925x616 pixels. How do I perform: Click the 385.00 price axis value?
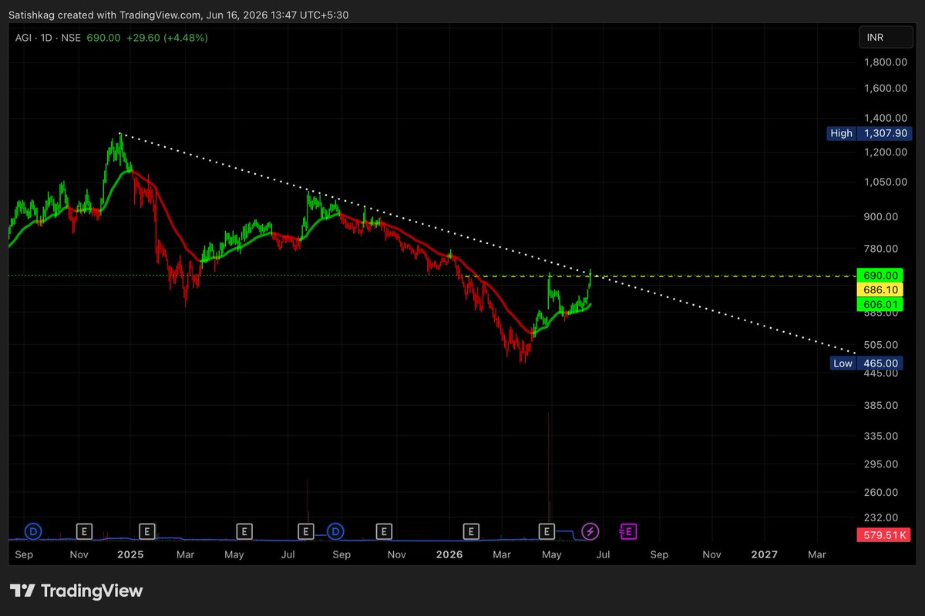pyautogui.click(x=880, y=405)
